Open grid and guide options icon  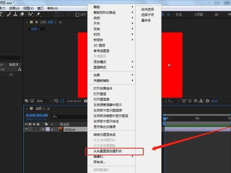[56, 101]
